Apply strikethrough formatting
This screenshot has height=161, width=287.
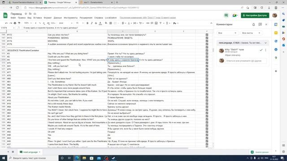(x=96, y=23)
